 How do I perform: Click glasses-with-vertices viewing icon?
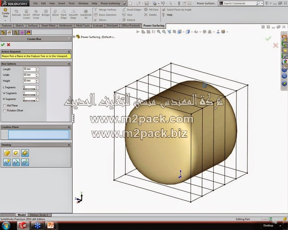[x=25, y=162]
